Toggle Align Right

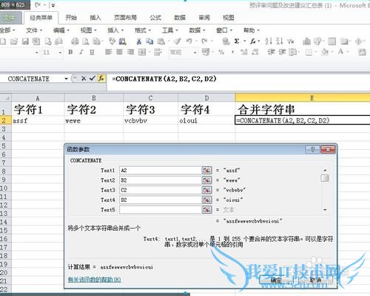(x=130, y=52)
